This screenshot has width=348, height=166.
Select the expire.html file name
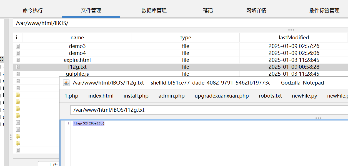[x=77, y=60]
